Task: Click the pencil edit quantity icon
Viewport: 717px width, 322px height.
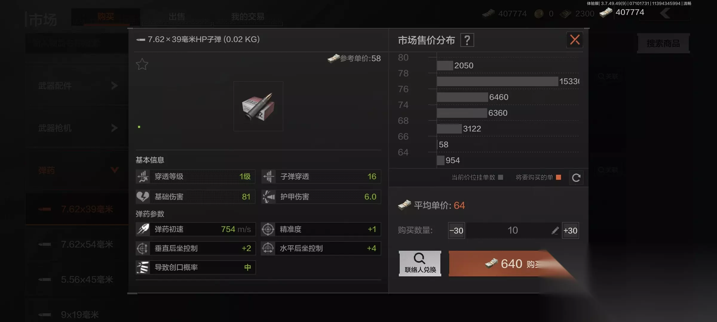Action: (555, 230)
